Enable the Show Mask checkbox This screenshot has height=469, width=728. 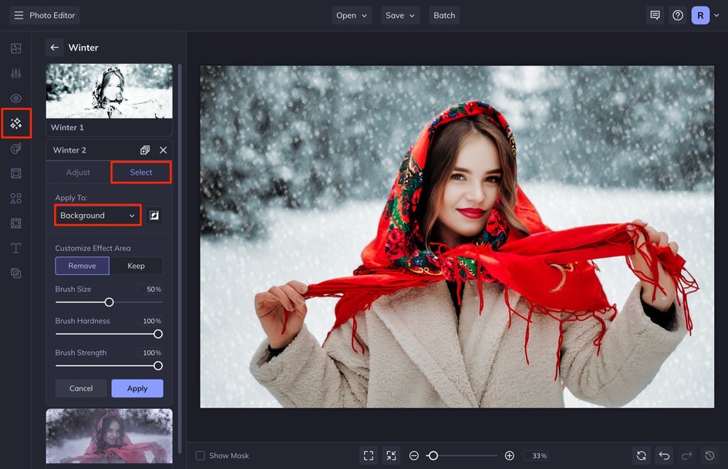[x=200, y=456]
